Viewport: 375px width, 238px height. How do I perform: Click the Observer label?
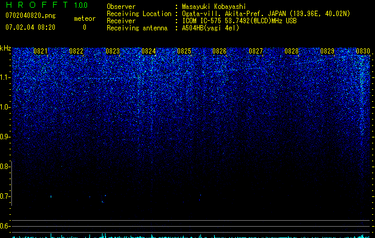[121, 7]
